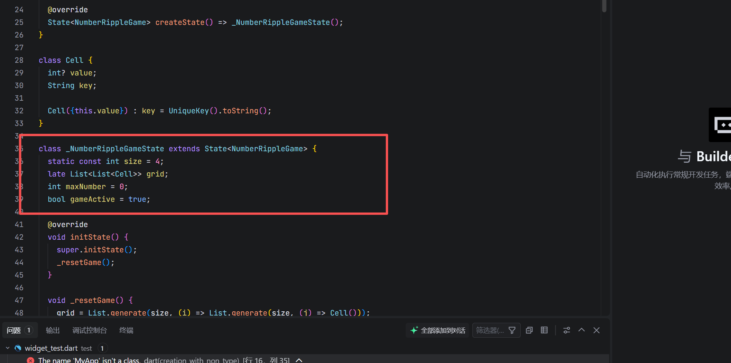Open the 终端 terminal tab

(x=126, y=330)
